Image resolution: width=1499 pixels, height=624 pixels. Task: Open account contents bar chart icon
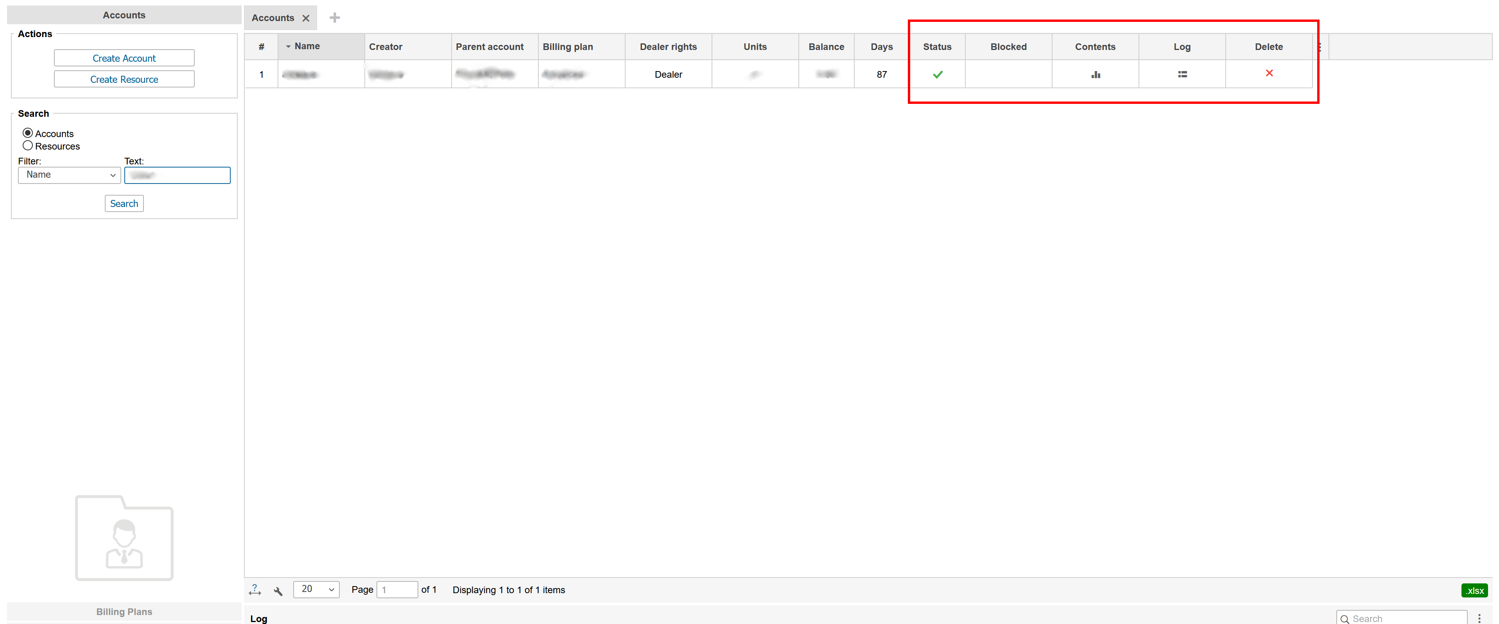(1095, 74)
